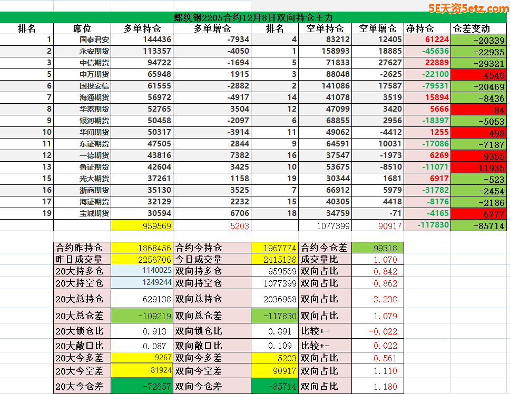Click the 永安期货 cell

pyautogui.click(x=94, y=51)
